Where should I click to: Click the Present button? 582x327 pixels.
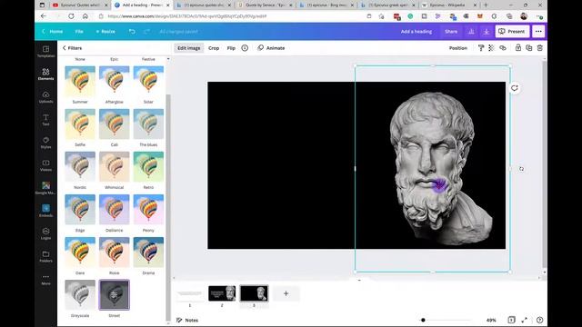[512, 32]
